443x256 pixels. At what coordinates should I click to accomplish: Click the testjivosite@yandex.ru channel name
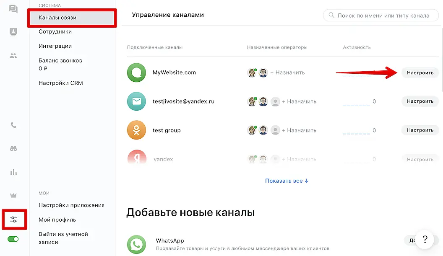pos(183,101)
